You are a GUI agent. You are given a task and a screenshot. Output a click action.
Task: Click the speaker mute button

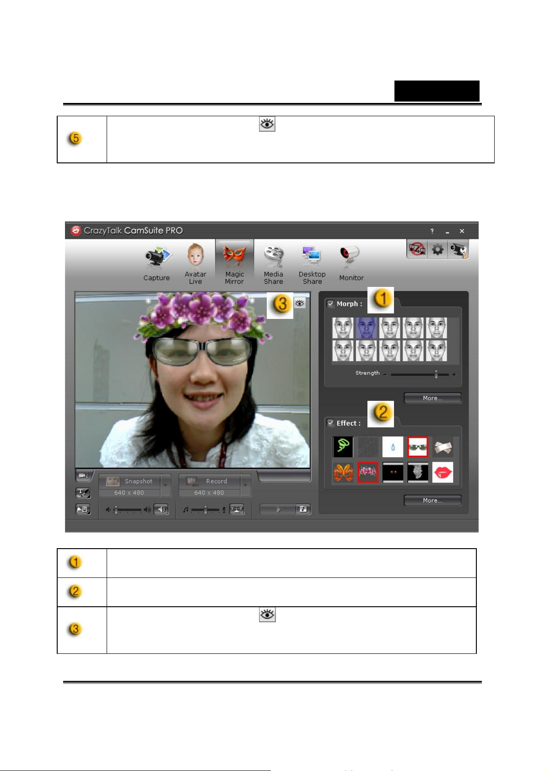[x=161, y=509]
